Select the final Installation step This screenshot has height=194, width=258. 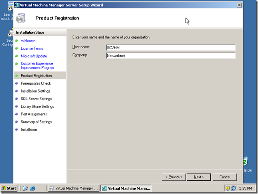pyautogui.click(x=29, y=129)
